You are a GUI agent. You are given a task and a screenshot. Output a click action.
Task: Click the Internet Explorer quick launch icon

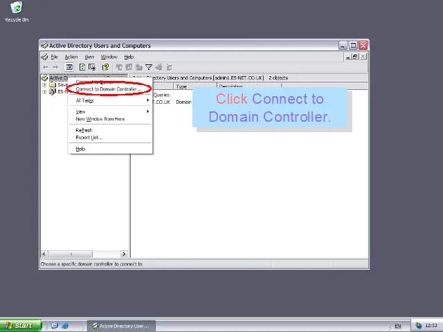coord(65,325)
